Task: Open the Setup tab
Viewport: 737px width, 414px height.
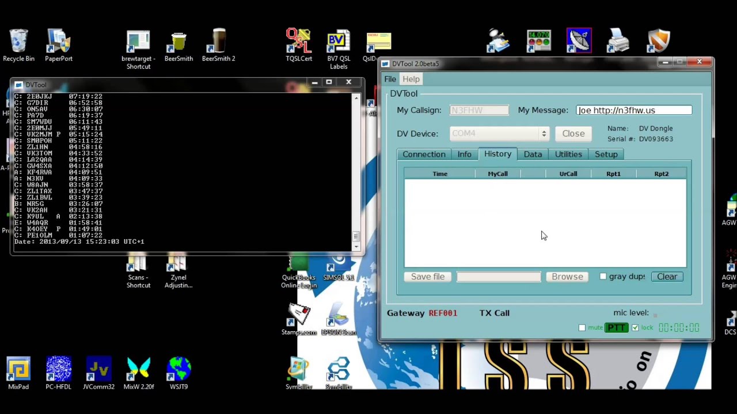Action: point(606,154)
